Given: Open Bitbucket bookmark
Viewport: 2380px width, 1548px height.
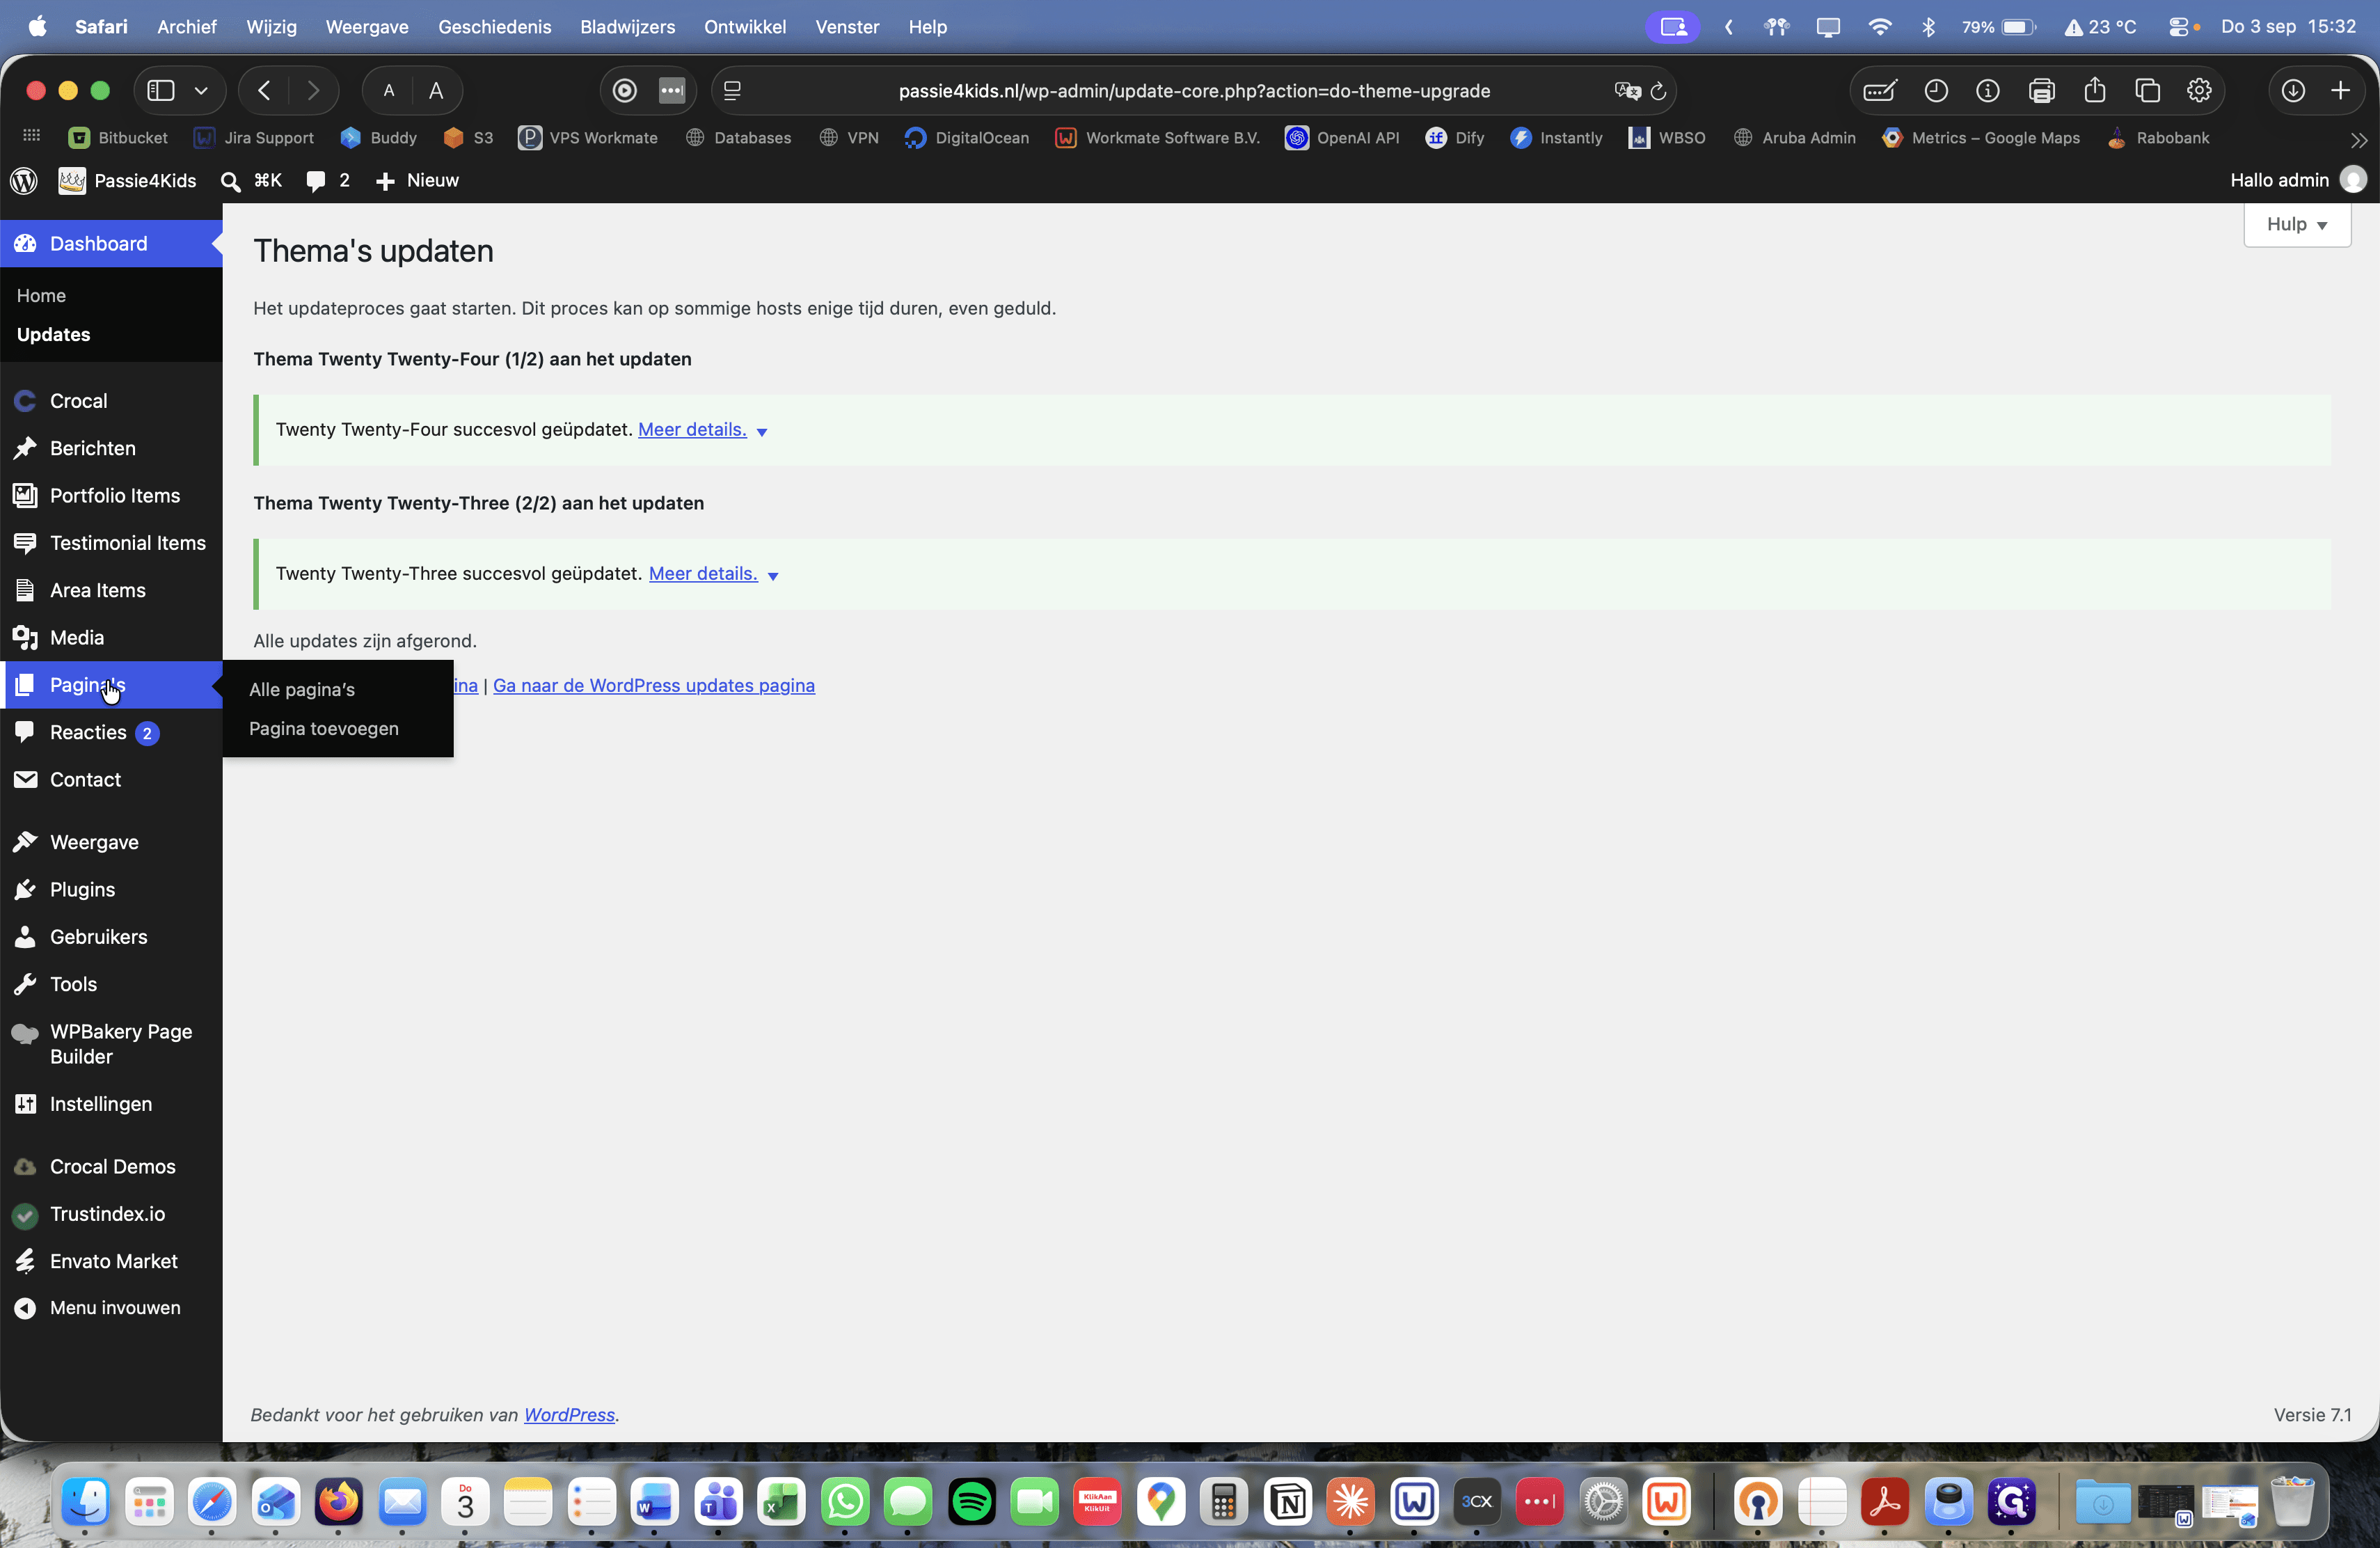Looking at the screenshot, I should (x=118, y=138).
